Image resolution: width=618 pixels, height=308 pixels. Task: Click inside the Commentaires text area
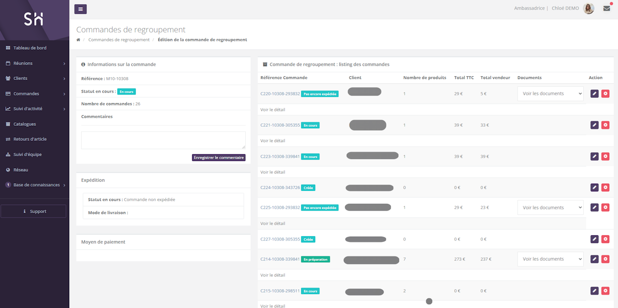[163, 140]
